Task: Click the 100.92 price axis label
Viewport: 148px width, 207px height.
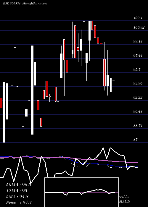Action: (x=139, y=28)
